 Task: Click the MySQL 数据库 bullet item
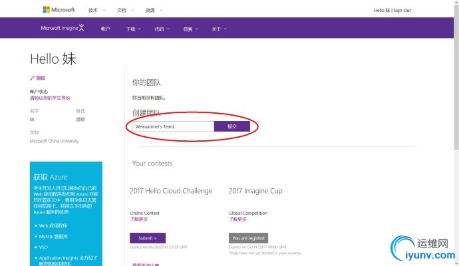(x=53, y=237)
